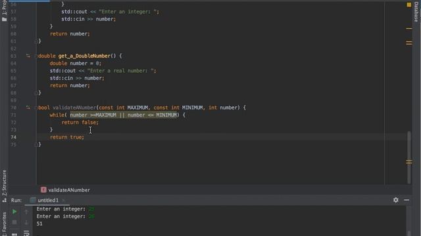The image size is (421, 236).
Task: Stop the running process in Run panel
Action: pyautogui.click(x=14, y=222)
